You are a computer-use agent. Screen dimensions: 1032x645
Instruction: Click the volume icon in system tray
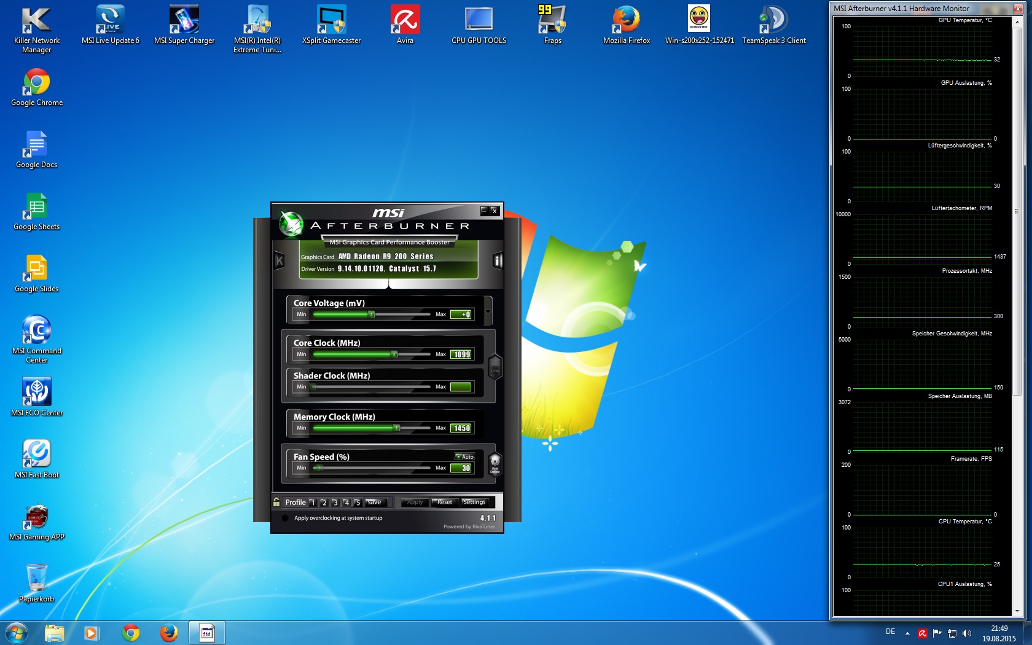tap(967, 633)
